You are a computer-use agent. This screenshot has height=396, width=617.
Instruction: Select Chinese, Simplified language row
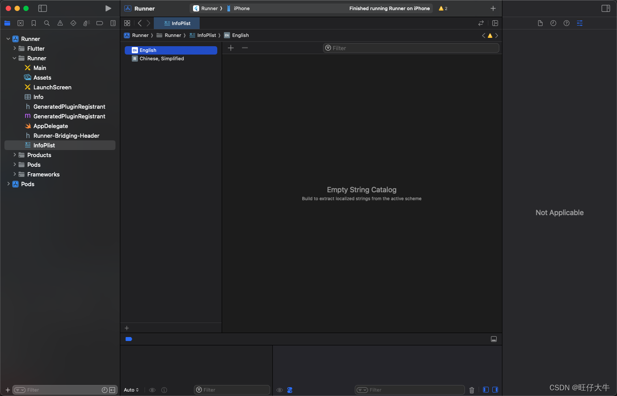pyautogui.click(x=171, y=59)
